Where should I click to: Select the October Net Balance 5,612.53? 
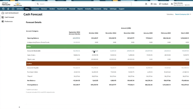(96, 81)
